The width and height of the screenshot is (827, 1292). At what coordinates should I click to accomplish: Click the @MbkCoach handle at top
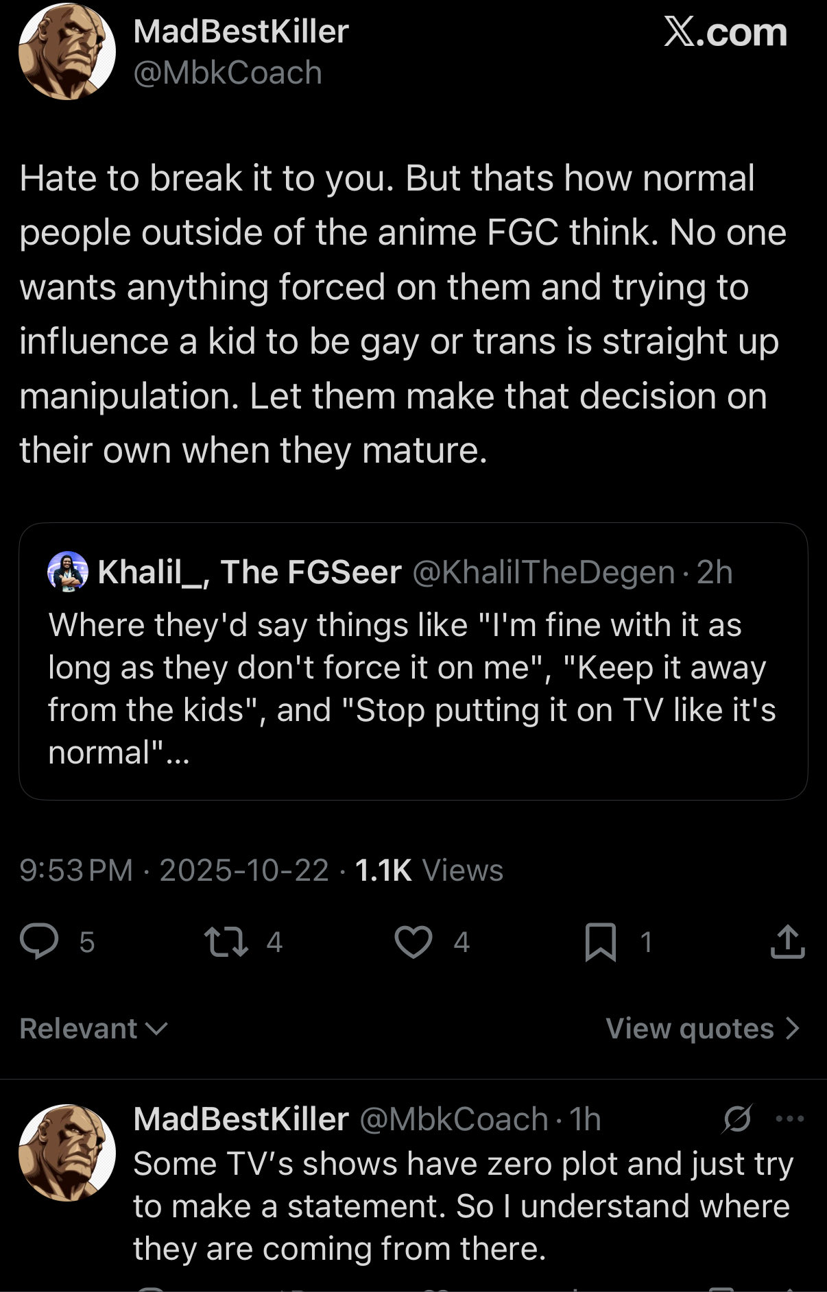(x=228, y=73)
